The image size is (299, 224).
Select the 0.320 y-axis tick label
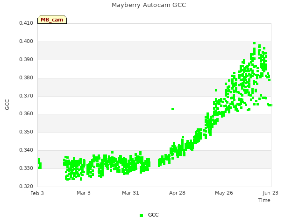coord(26,186)
